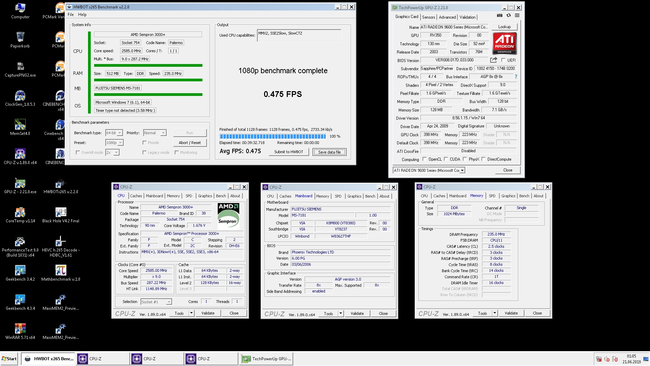This screenshot has width=650, height=366.
Task: Switch to Validation tab in GPU-Z
Action: coord(468,17)
